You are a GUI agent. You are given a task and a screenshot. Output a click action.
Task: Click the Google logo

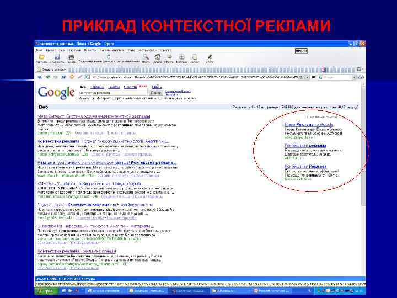coord(56,93)
